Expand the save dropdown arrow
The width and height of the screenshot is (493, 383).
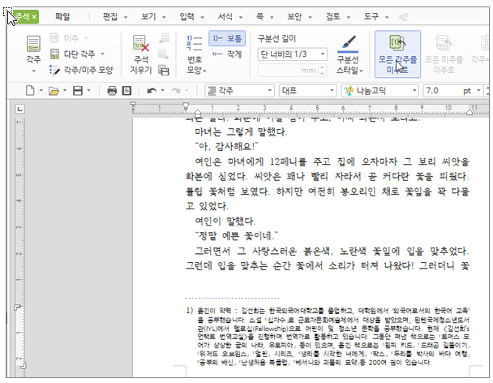coord(88,91)
